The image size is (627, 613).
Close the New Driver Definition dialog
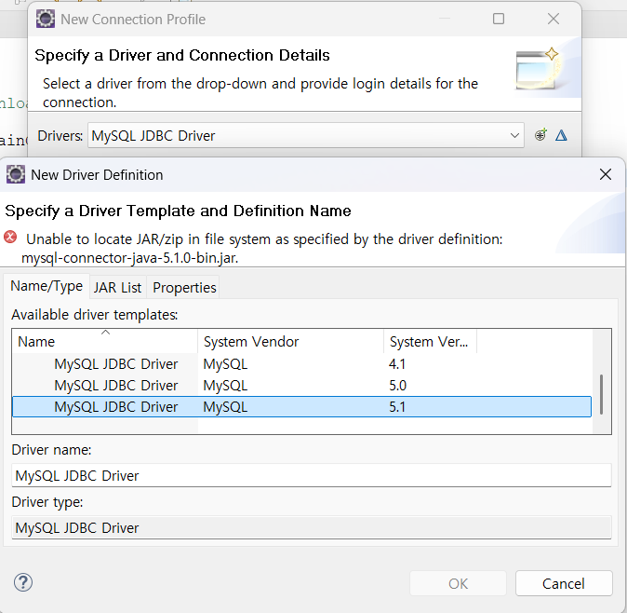point(606,174)
